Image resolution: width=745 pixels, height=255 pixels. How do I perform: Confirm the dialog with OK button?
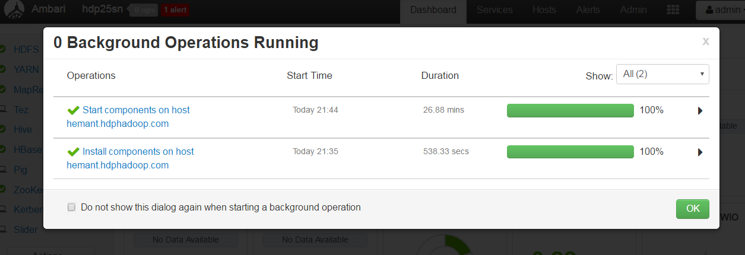tap(693, 209)
